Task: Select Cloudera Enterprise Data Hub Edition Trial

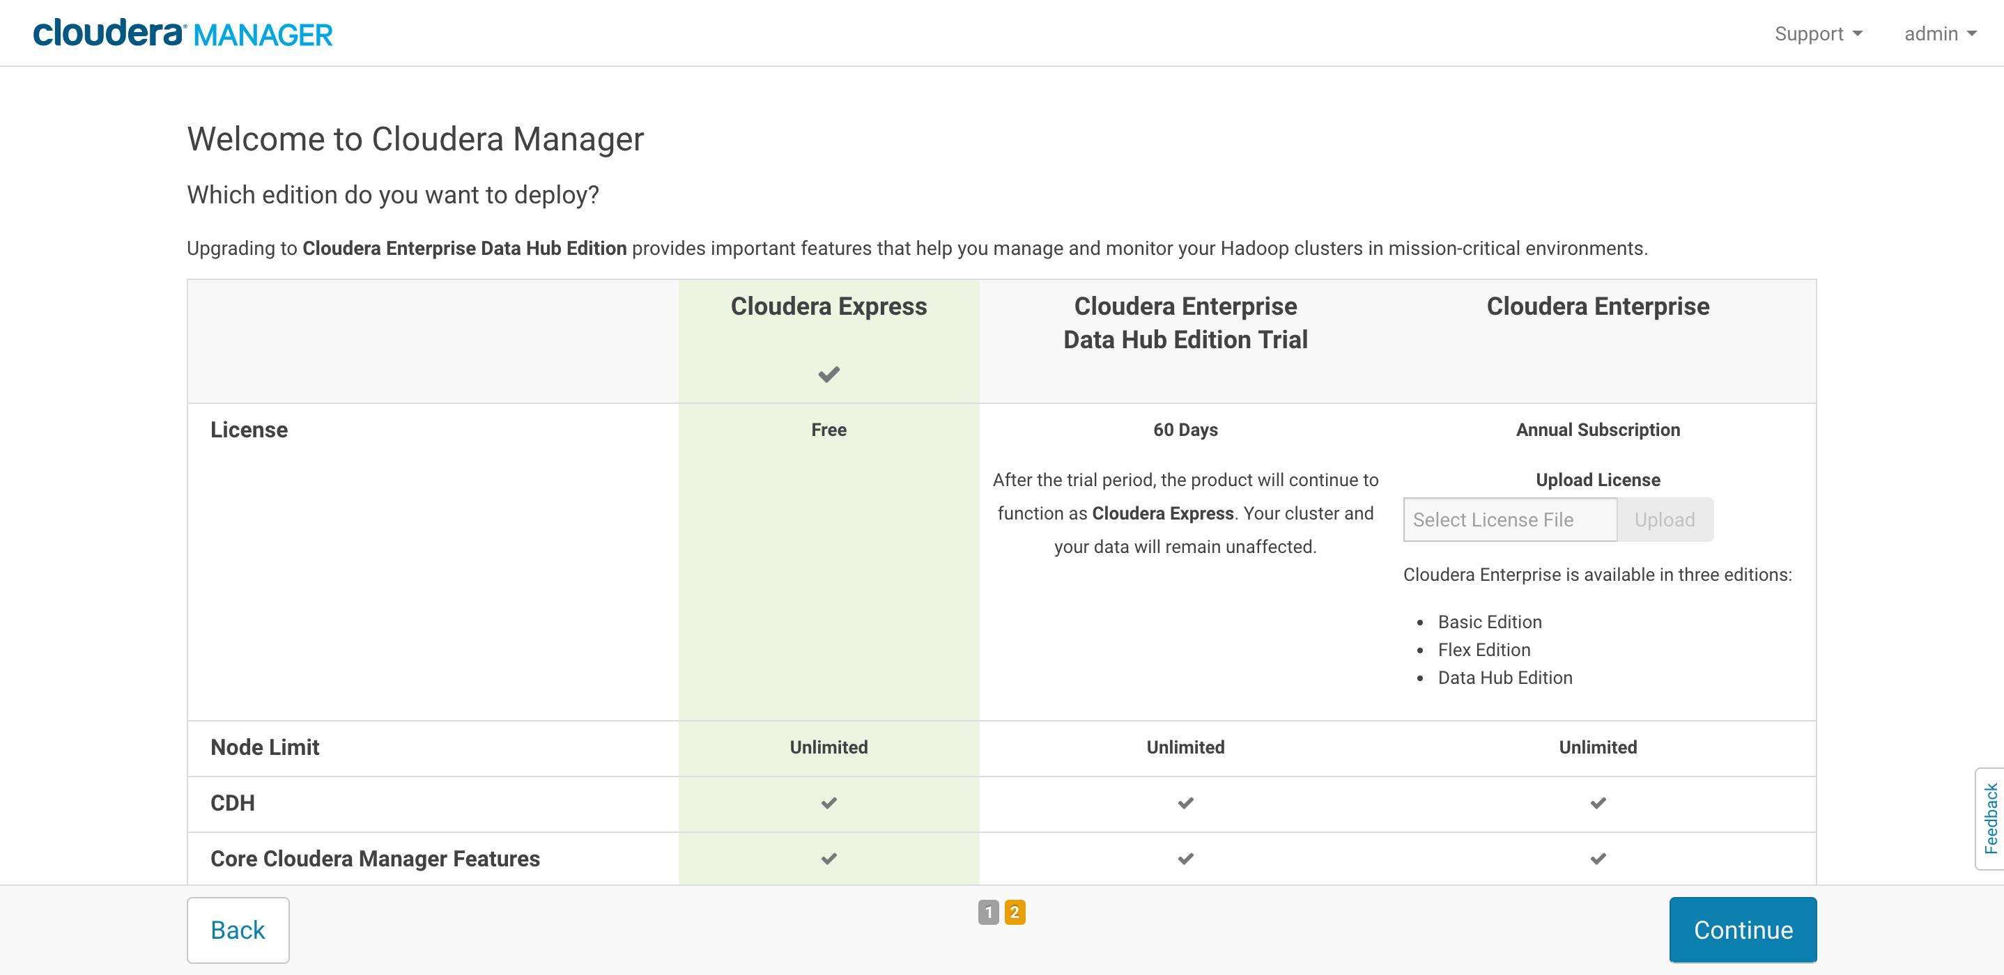Action: click(1185, 322)
